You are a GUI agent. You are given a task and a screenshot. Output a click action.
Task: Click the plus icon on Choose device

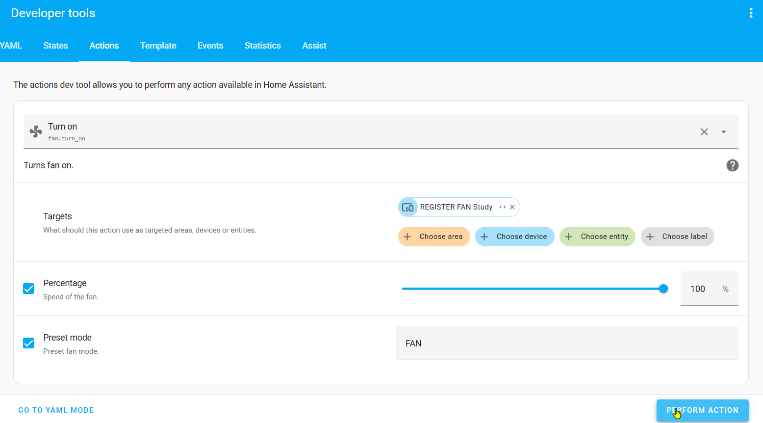click(484, 237)
